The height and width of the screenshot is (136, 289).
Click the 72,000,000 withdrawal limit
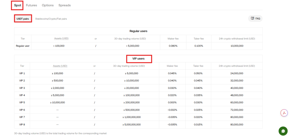click(237, 110)
